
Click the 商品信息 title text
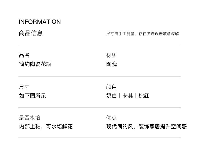[31, 33]
